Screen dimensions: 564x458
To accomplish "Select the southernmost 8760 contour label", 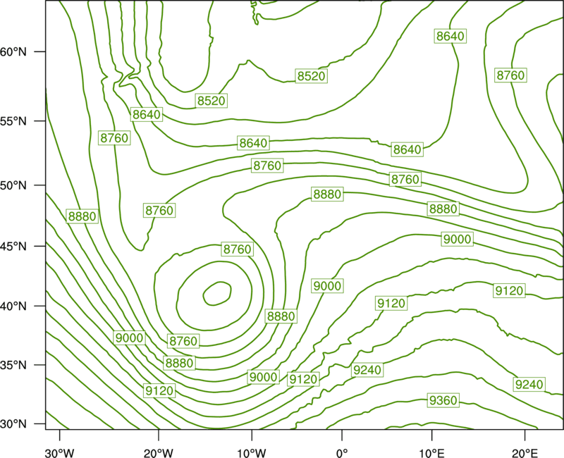I will point(183,341).
